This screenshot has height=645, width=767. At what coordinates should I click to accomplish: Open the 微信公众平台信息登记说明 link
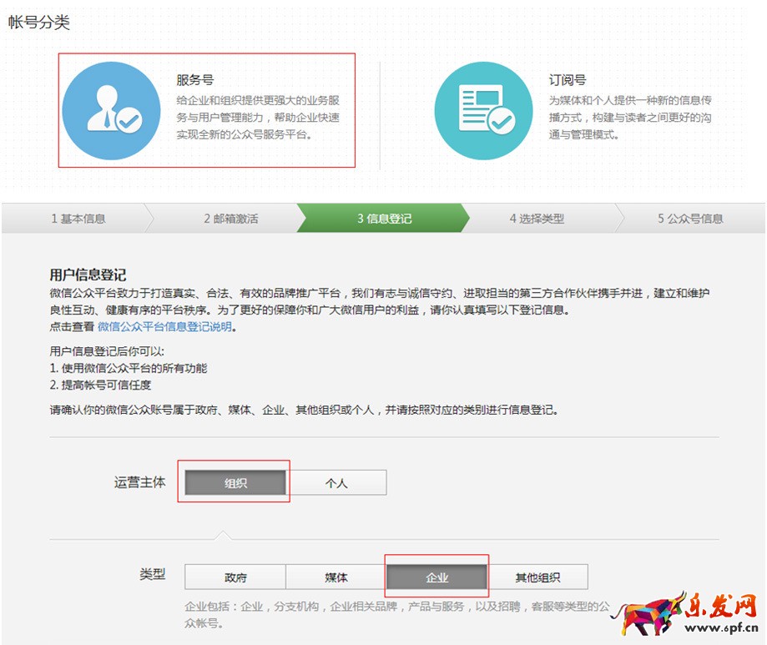165,326
